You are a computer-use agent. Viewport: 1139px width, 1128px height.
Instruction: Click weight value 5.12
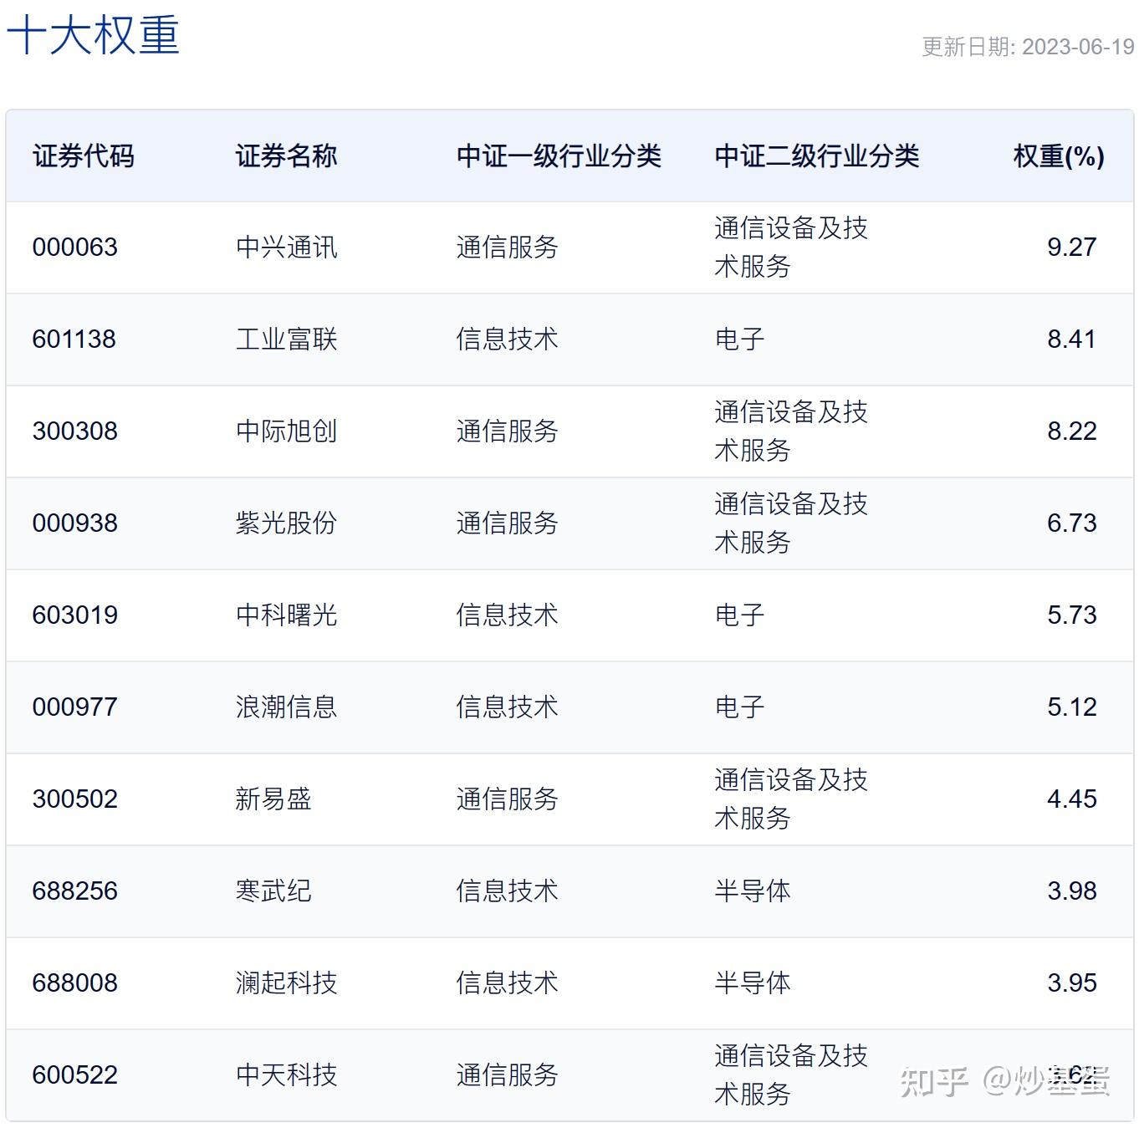tap(1071, 707)
